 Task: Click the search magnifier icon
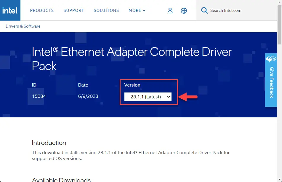204,10
